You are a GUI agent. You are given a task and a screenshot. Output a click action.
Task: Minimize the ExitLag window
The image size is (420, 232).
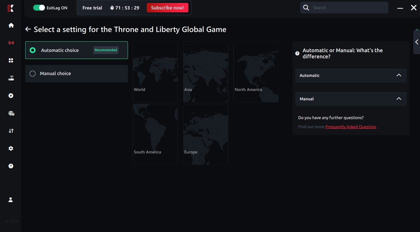[400, 8]
